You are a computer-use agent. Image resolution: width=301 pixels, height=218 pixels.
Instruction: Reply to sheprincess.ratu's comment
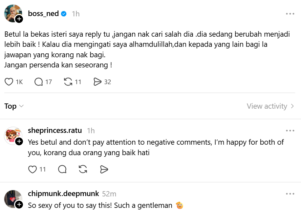[x=62, y=169]
